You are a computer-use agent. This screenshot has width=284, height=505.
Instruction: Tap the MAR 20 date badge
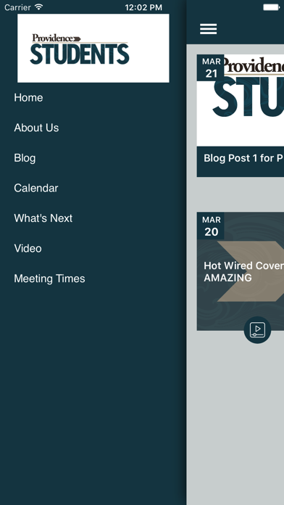(x=211, y=226)
